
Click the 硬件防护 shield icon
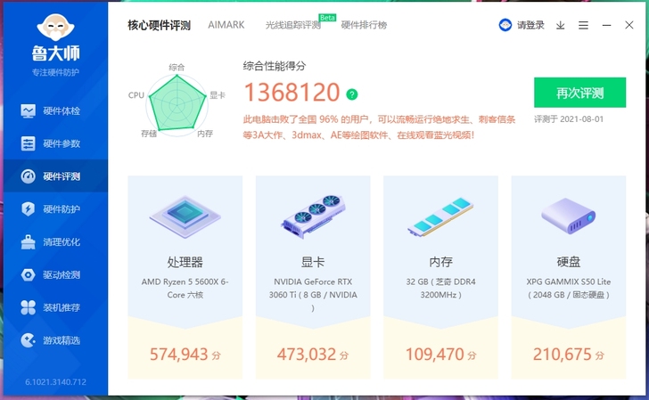29,208
